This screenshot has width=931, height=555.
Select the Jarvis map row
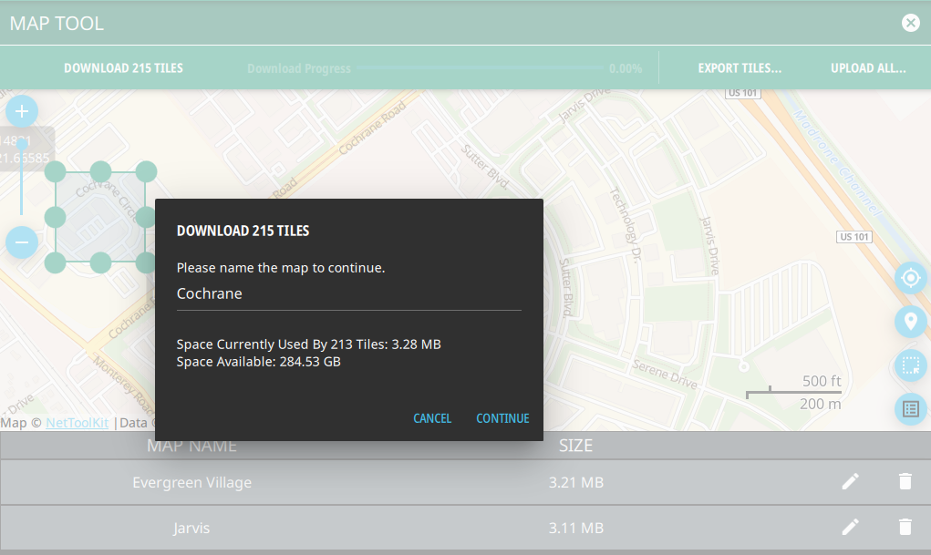[x=365, y=528]
